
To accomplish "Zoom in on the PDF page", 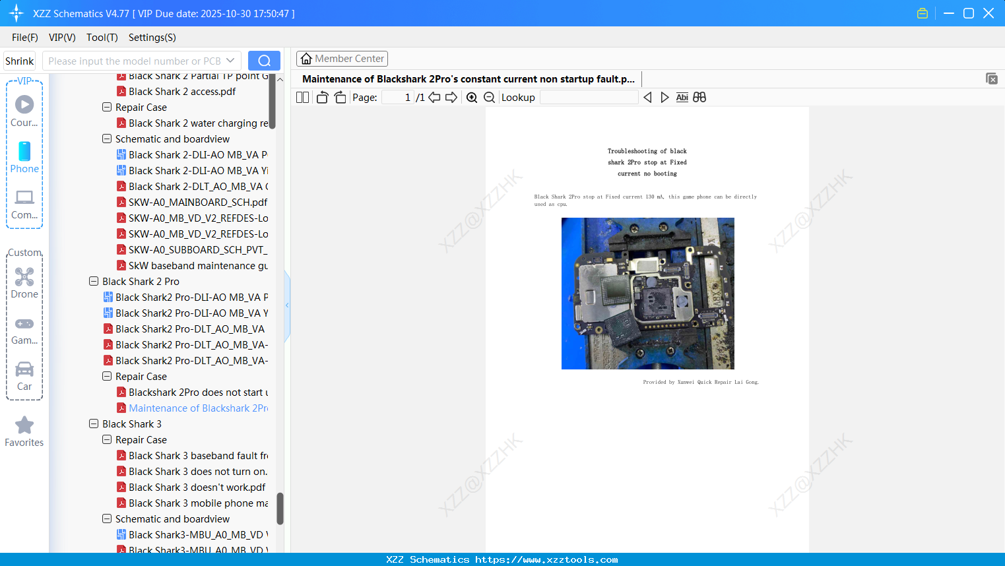I will tap(472, 97).
